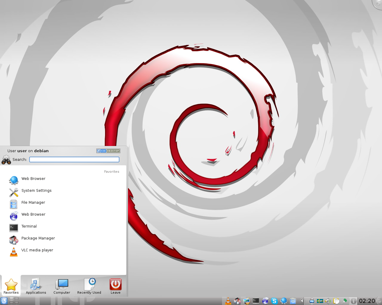Click the binoculars search icon

[x=6, y=160]
